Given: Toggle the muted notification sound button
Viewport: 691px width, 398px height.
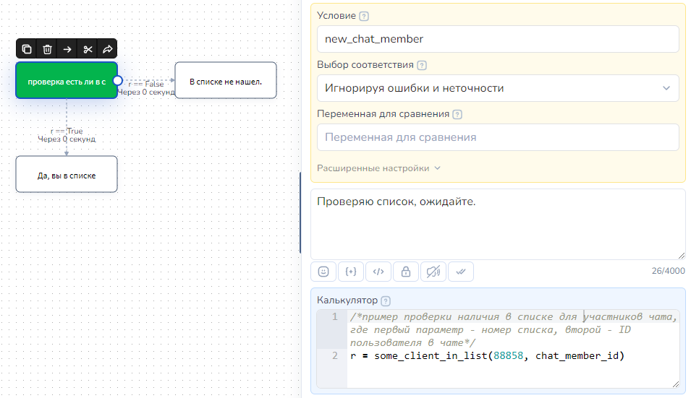Looking at the screenshot, I should point(433,272).
